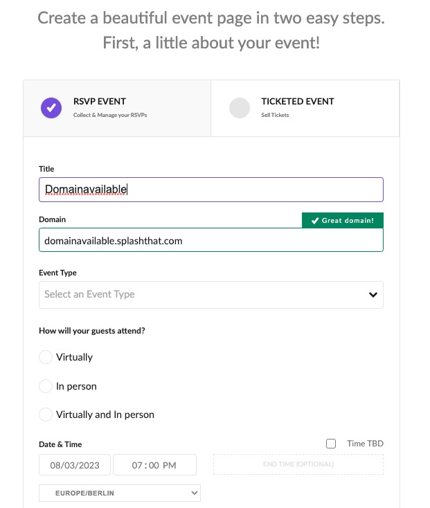Image resolution: width=430 pixels, height=508 pixels.
Task: Click the Domain input field
Action: (210, 241)
